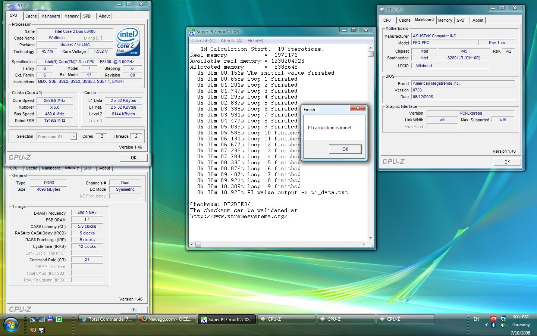Click the Super PI vertical scrollbar down arrow

[x=370, y=238]
